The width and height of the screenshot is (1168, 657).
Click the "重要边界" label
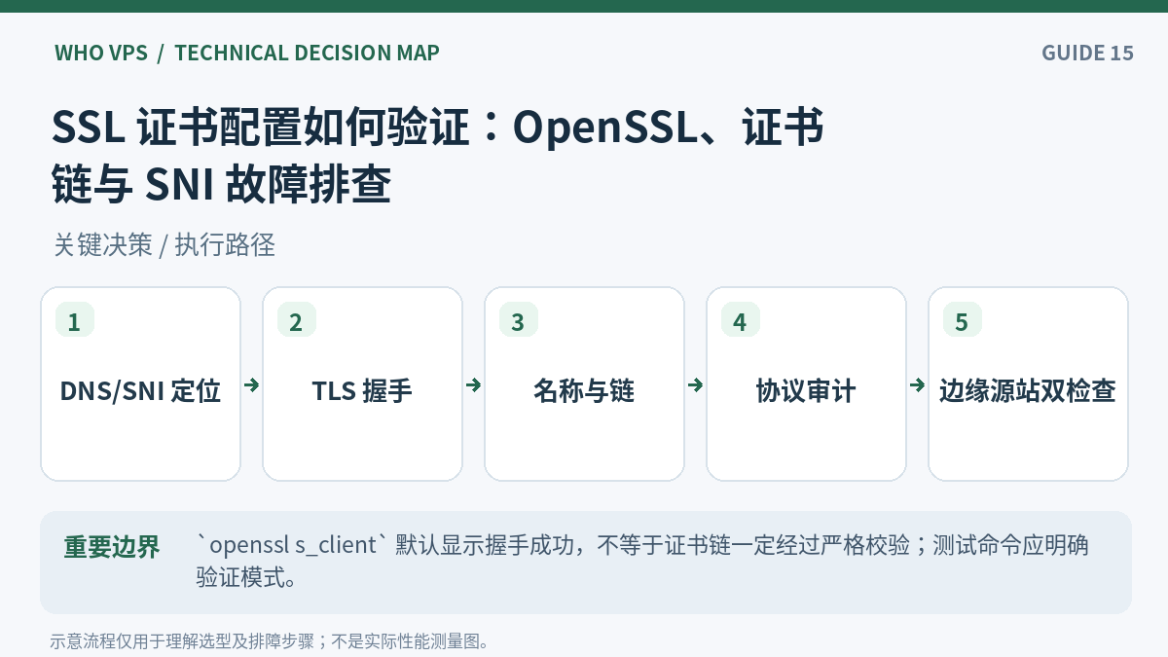111,547
